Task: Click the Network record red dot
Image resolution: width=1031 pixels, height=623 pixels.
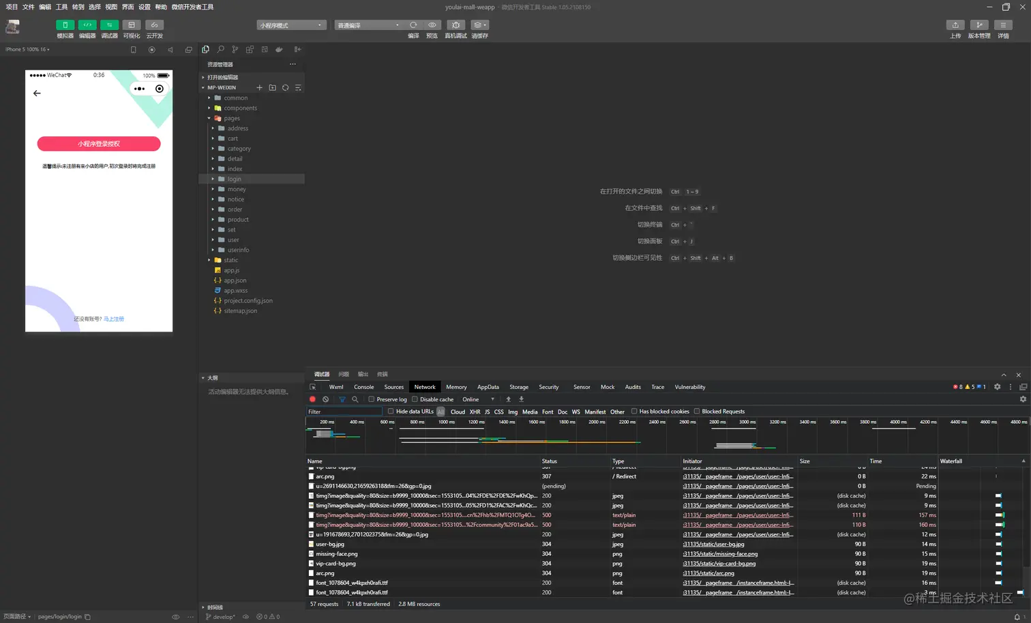Action: coord(312,399)
